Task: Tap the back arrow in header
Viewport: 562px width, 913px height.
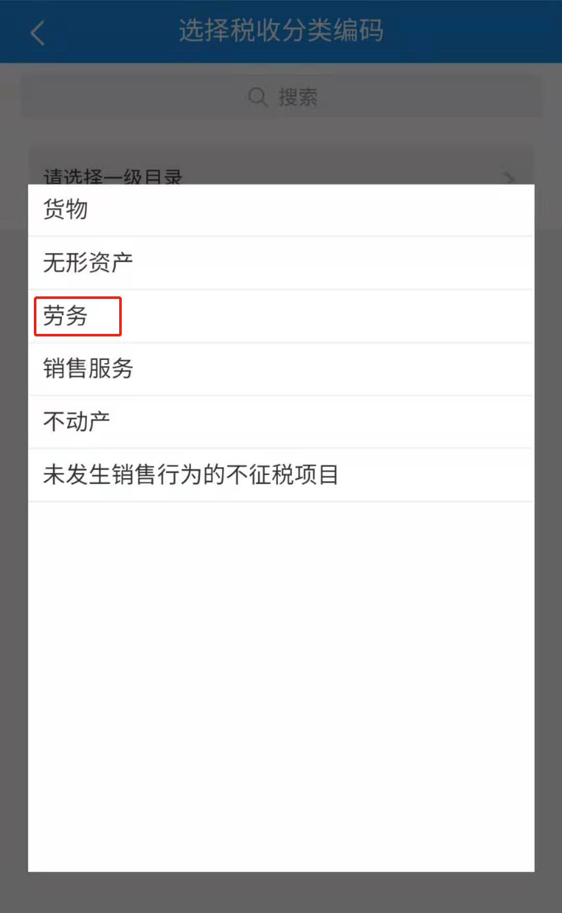Action: [x=37, y=33]
